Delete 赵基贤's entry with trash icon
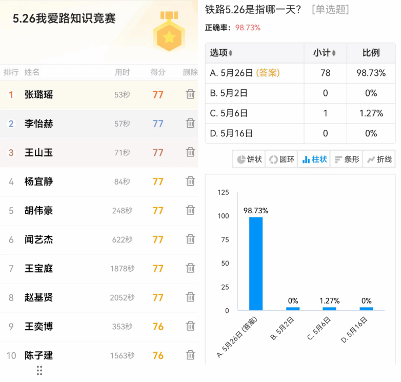 (x=190, y=297)
